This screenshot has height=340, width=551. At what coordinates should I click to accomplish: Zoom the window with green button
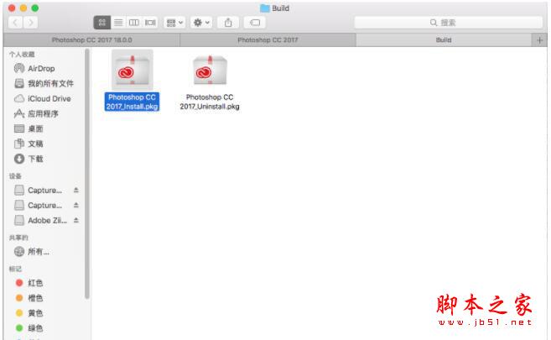point(34,8)
